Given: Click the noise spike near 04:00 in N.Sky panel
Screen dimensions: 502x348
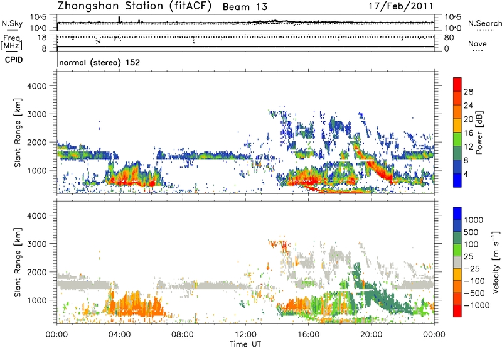Looking at the screenshot, I should pyautogui.click(x=119, y=19).
